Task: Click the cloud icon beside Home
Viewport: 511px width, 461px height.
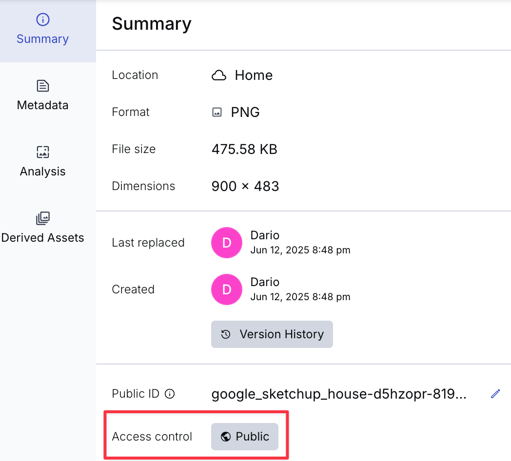Action: [x=219, y=76]
